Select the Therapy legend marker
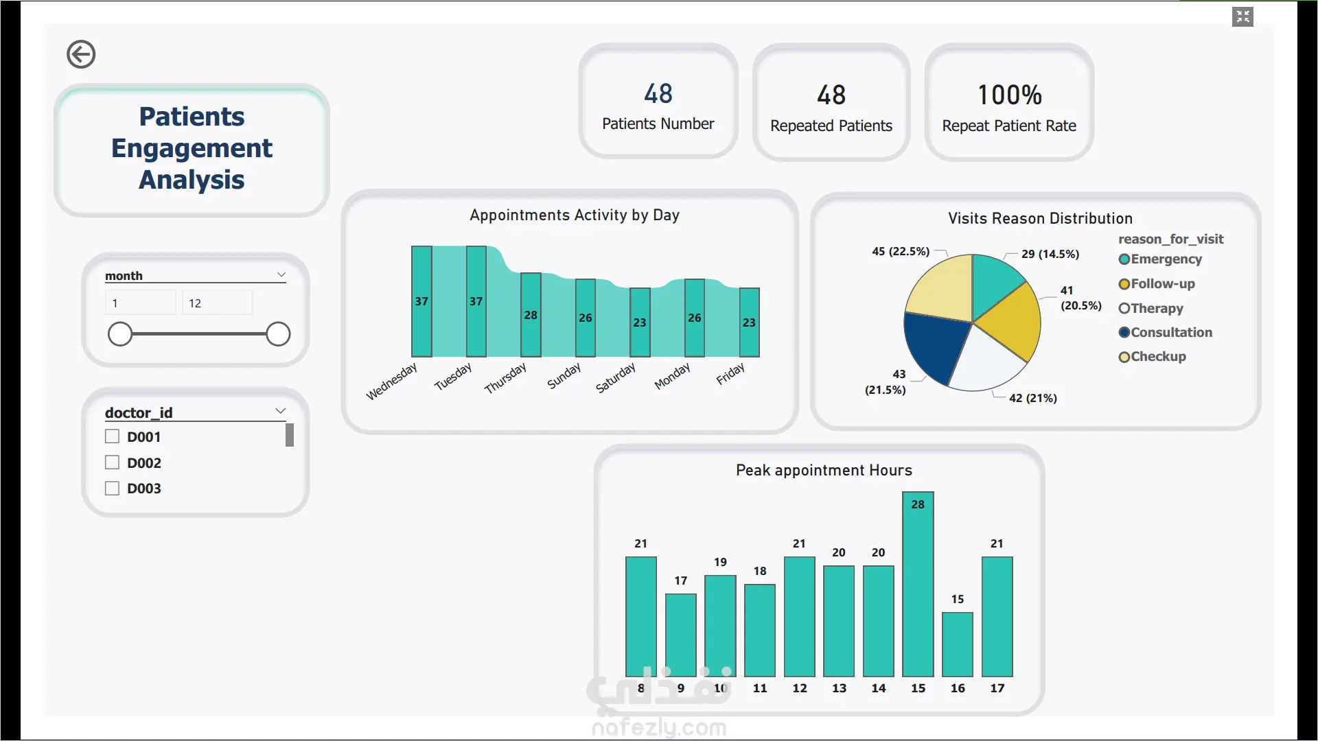Viewport: 1318px width, 741px height. click(x=1124, y=309)
